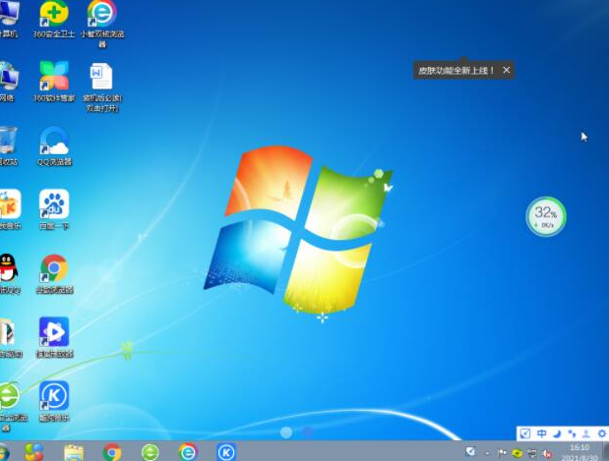
Task: Toggle the moon half-width mode on IME bar
Action: click(556, 433)
